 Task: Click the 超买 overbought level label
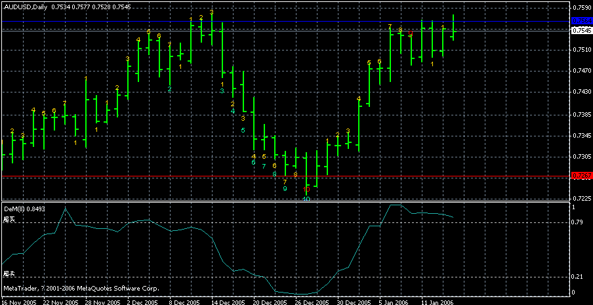pos(9,219)
